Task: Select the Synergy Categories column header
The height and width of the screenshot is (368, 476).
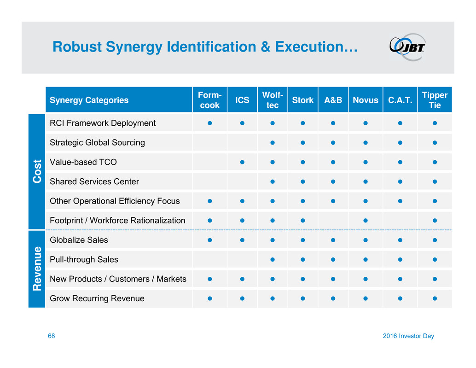Action: tap(89, 100)
